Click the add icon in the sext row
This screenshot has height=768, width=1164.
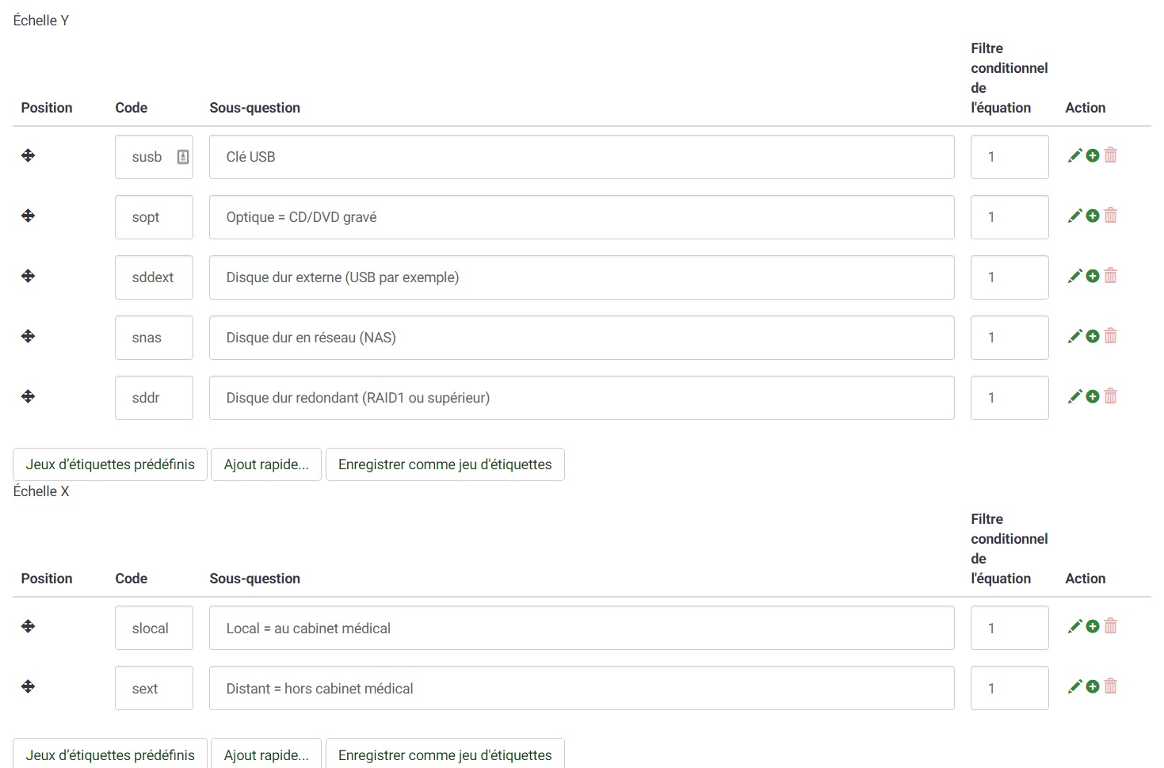(1093, 686)
